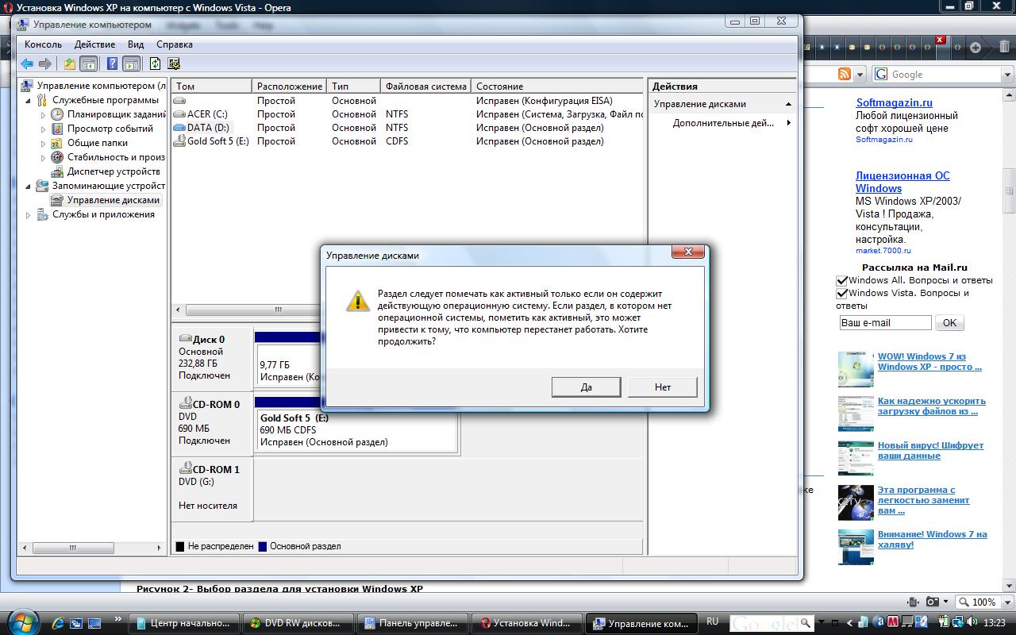
Task: Click the Refresh toolbar icon
Action: click(x=156, y=64)
